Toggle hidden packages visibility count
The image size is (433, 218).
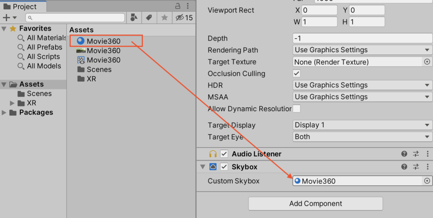(184, 18)
